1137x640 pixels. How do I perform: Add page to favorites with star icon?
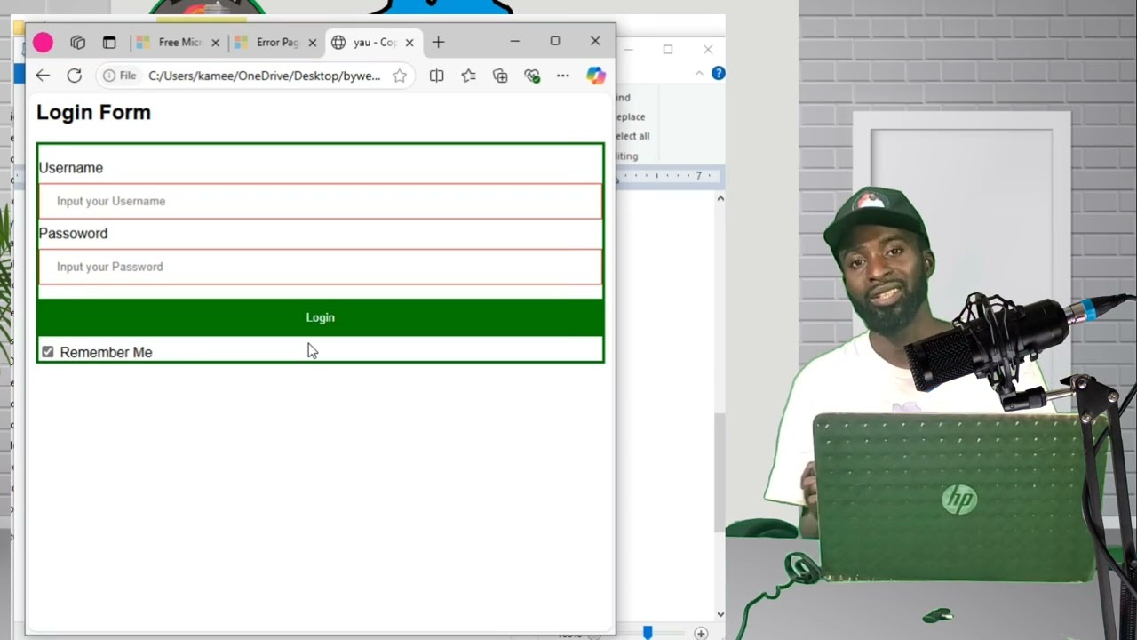point(400,76)
